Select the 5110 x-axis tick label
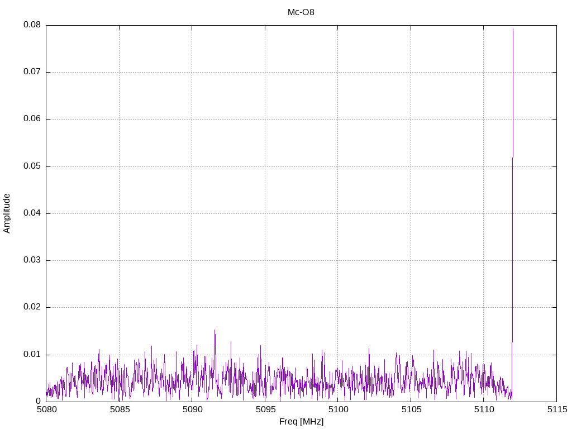 click(483, 411)
